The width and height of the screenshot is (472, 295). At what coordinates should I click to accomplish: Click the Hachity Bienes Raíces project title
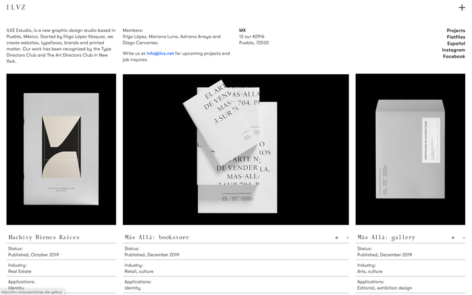coord(44,237)
